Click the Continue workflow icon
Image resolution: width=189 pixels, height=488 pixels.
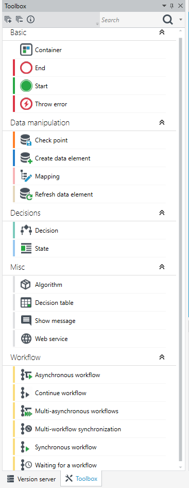[x=25, y=393]
